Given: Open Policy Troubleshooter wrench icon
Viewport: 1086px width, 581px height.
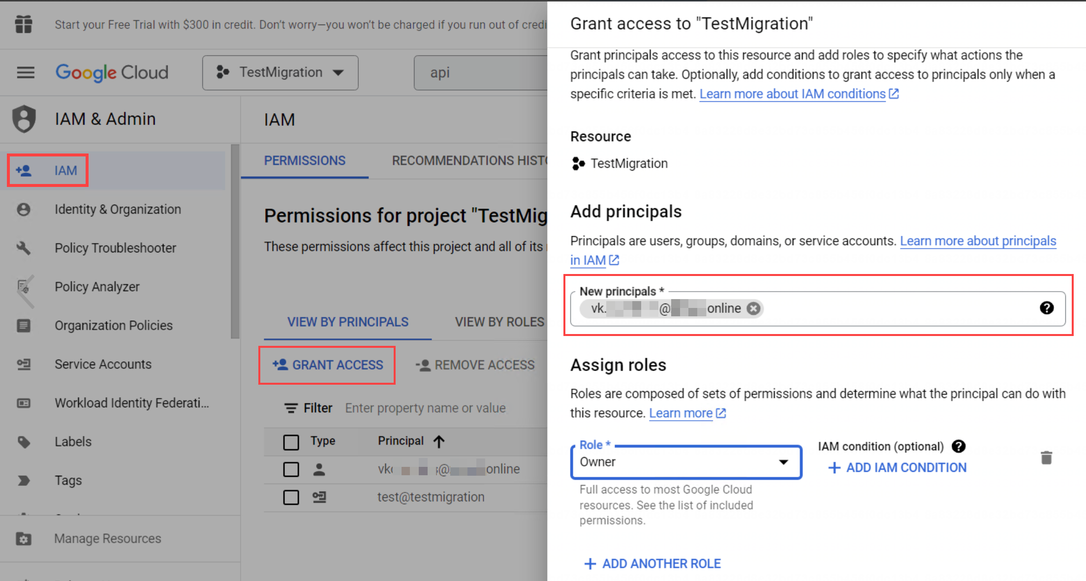Looking at the screenshot, I should tap(24, 248).
